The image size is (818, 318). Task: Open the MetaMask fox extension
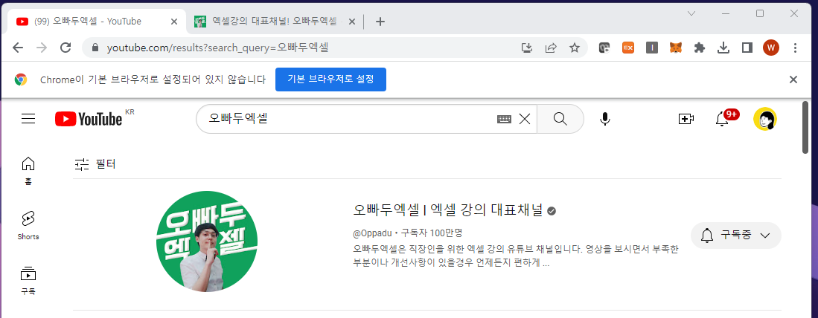[x=676, y=48]
